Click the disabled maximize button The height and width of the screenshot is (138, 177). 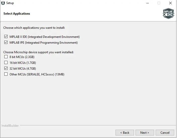click(x=159, y=3)
